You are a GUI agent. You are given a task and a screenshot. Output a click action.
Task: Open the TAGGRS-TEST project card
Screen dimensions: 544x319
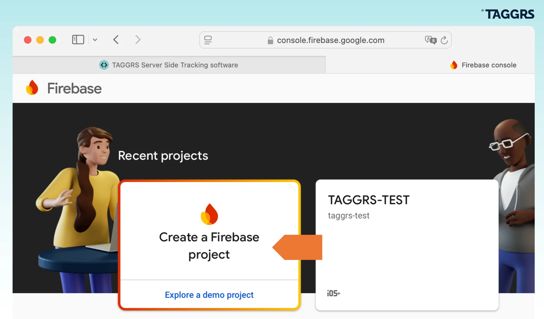407,245
